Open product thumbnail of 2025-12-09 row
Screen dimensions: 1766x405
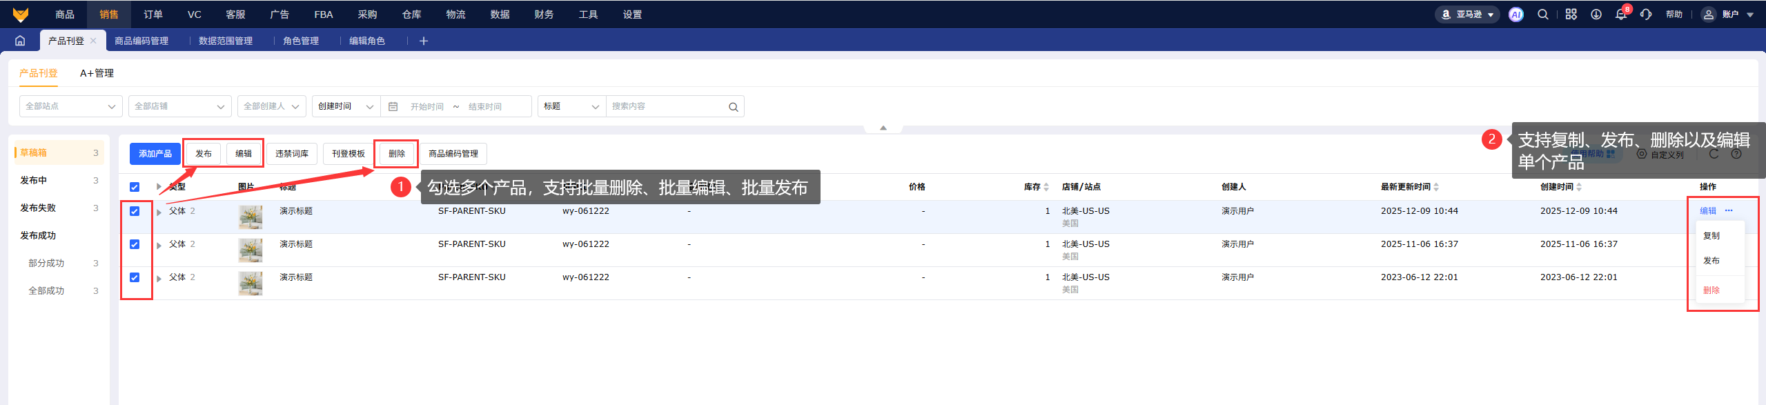pos(251,217)
